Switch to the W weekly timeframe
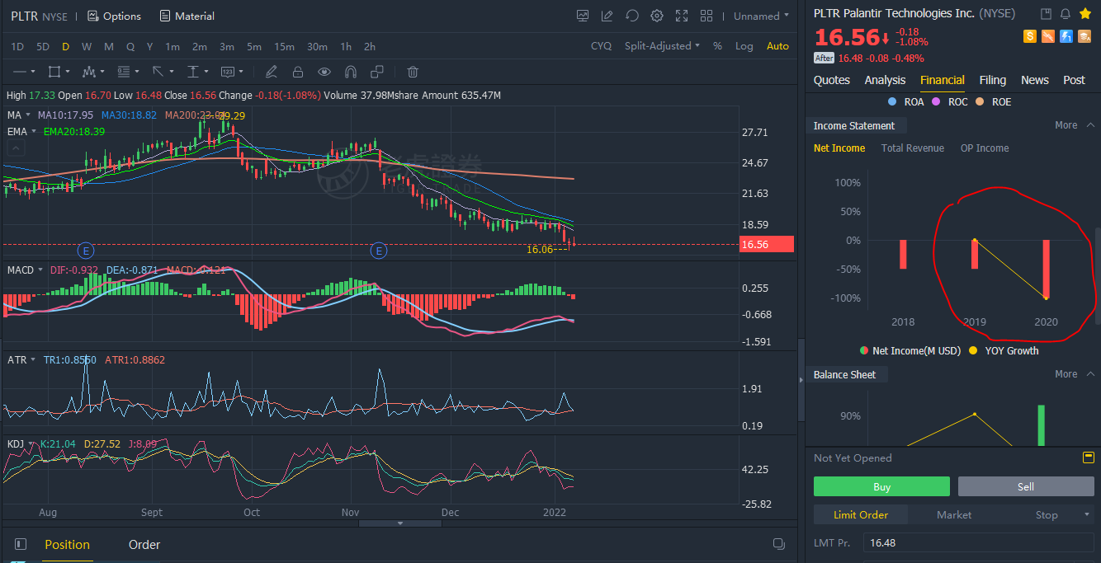 (x=87, y=46)
